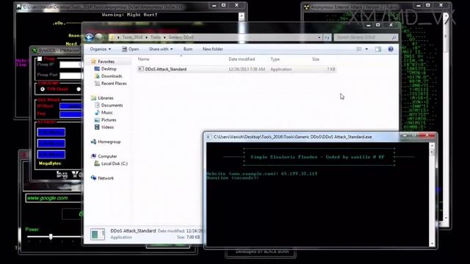Click the Pictures library icon
The image size is (470, 264).
(97, 120)
